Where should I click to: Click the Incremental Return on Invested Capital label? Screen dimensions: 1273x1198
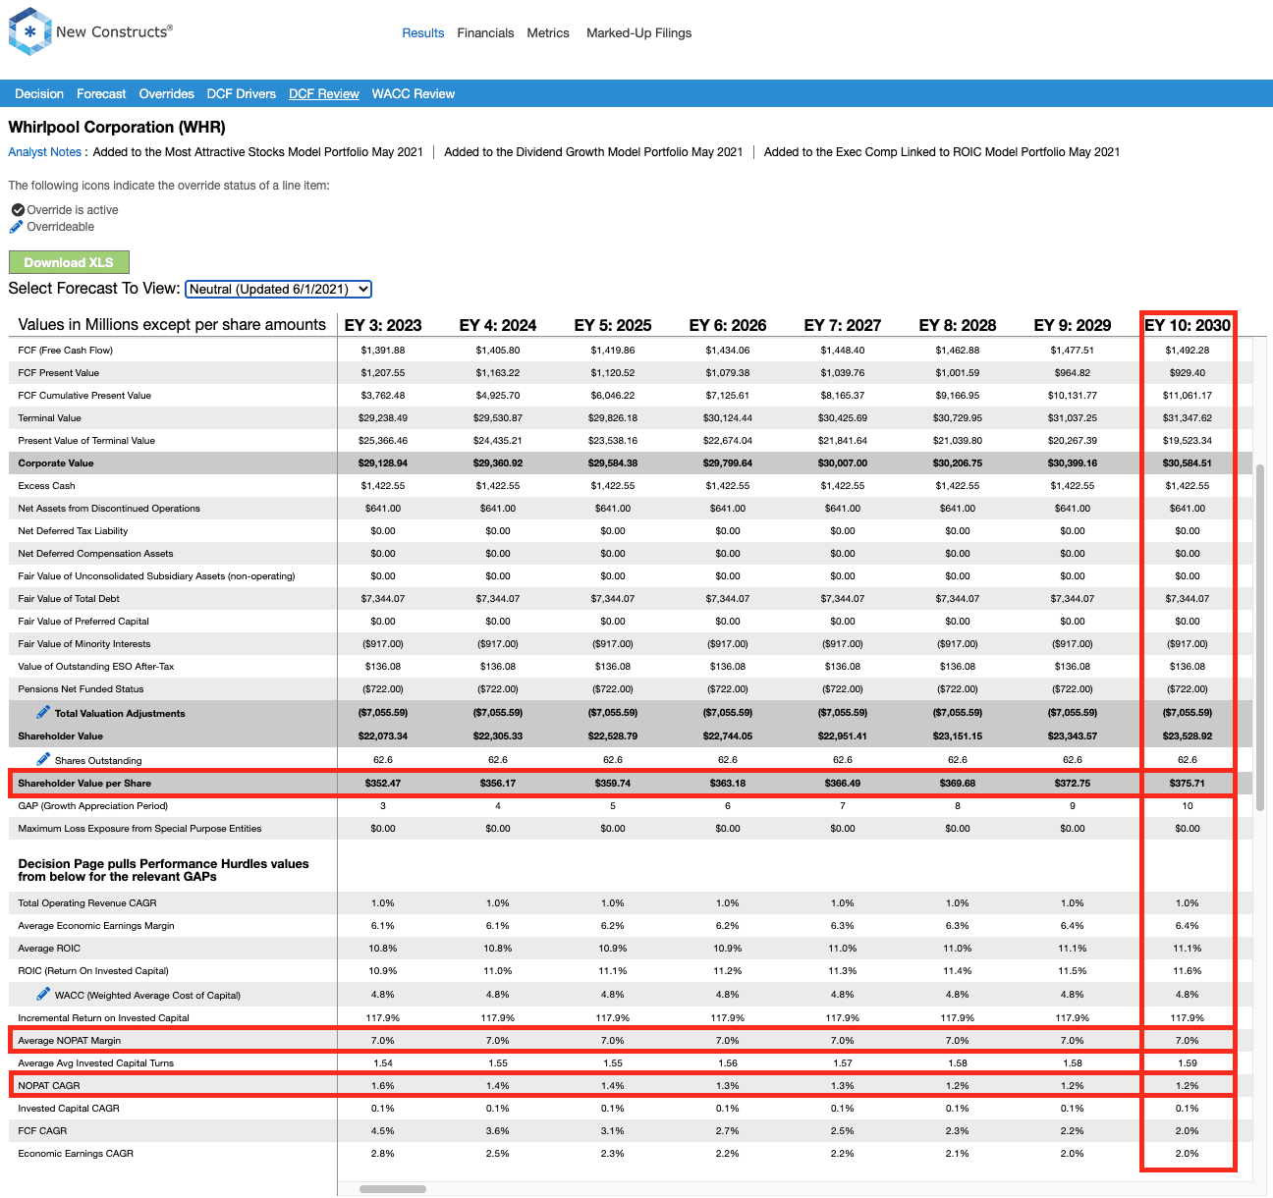104,1018
